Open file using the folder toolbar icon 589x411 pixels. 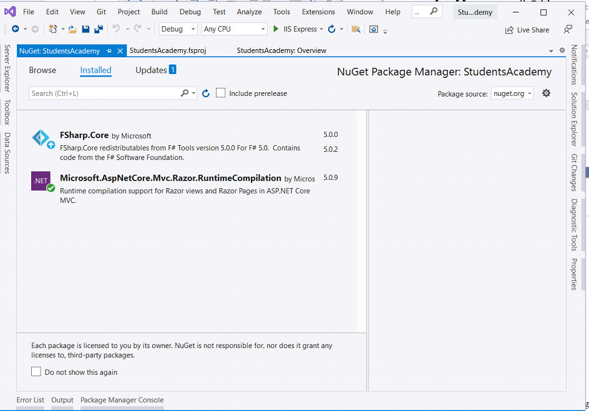(72, 29)
